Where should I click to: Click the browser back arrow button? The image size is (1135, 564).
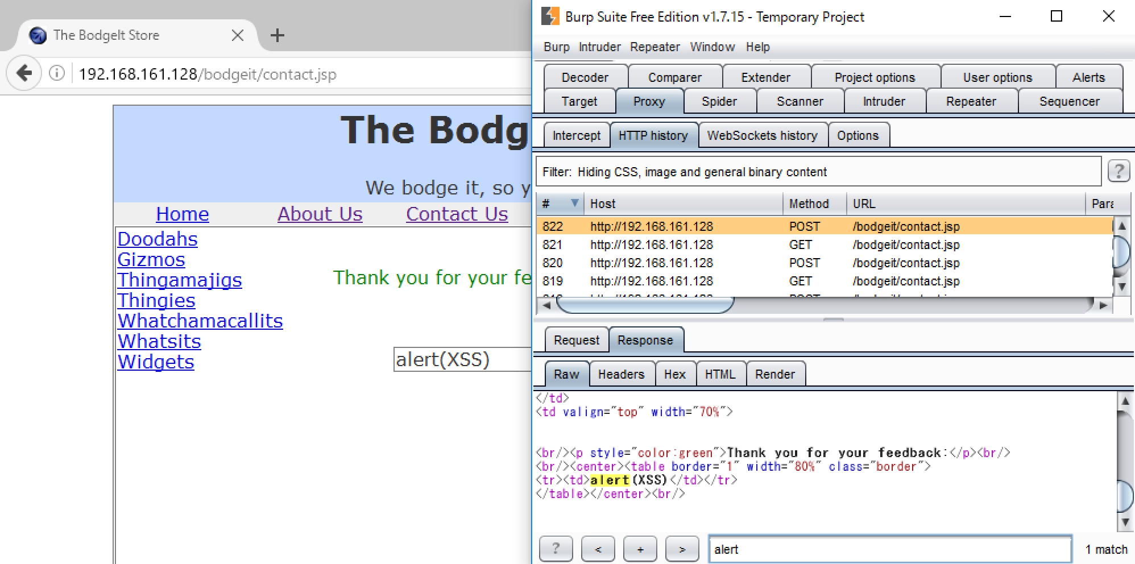[24, 73]
